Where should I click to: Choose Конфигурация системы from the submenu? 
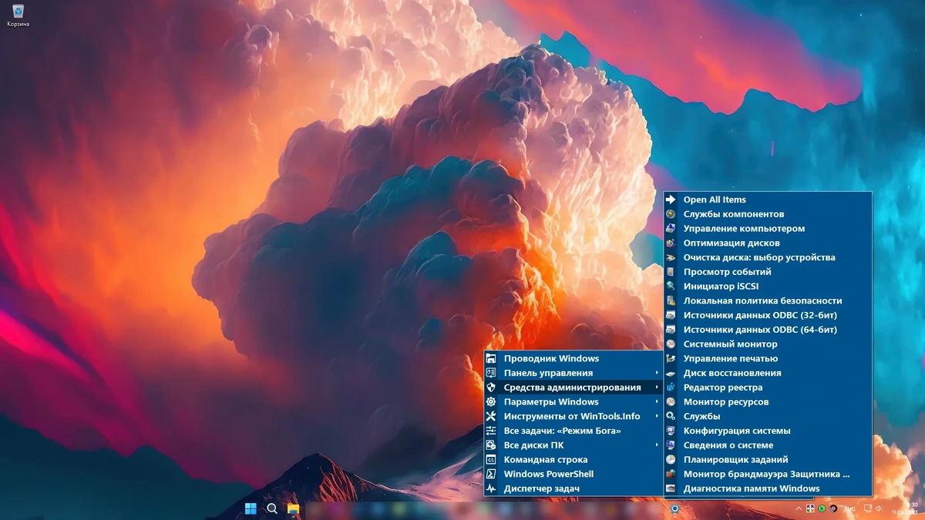[768, 431]
